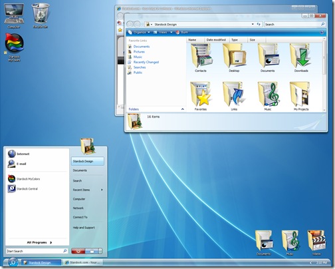335x269 pixels.
Task: Select the Documents icon on the desktop
Action: click(x=263, y=243)
